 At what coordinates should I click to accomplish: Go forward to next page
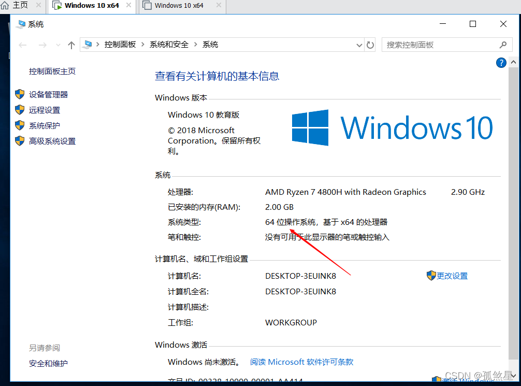[42, 45]
